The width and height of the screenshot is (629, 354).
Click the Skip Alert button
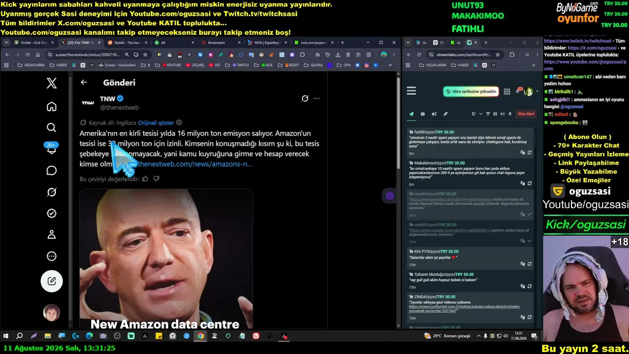tap(526, 114)
